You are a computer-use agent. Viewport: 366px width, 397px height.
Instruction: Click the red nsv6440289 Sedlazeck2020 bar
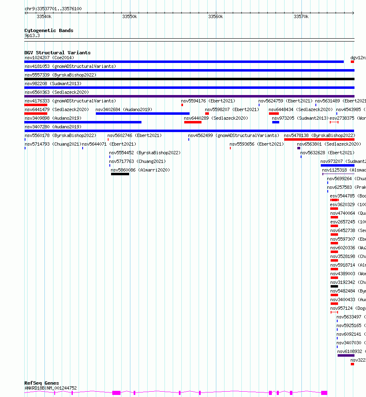[x=193, y=122]
